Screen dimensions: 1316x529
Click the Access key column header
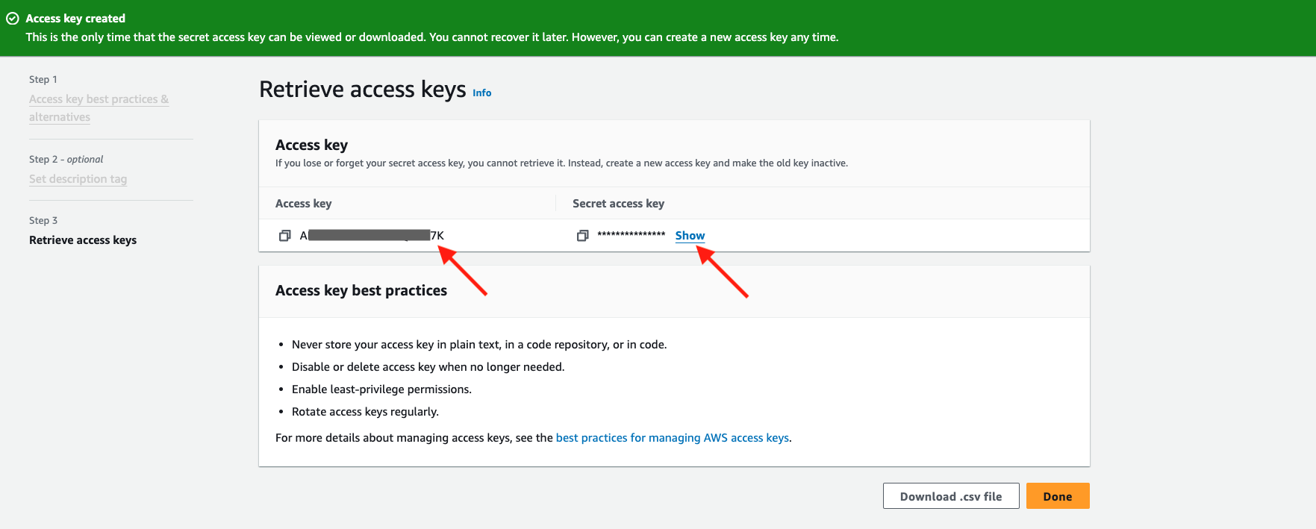click(303, 204)
